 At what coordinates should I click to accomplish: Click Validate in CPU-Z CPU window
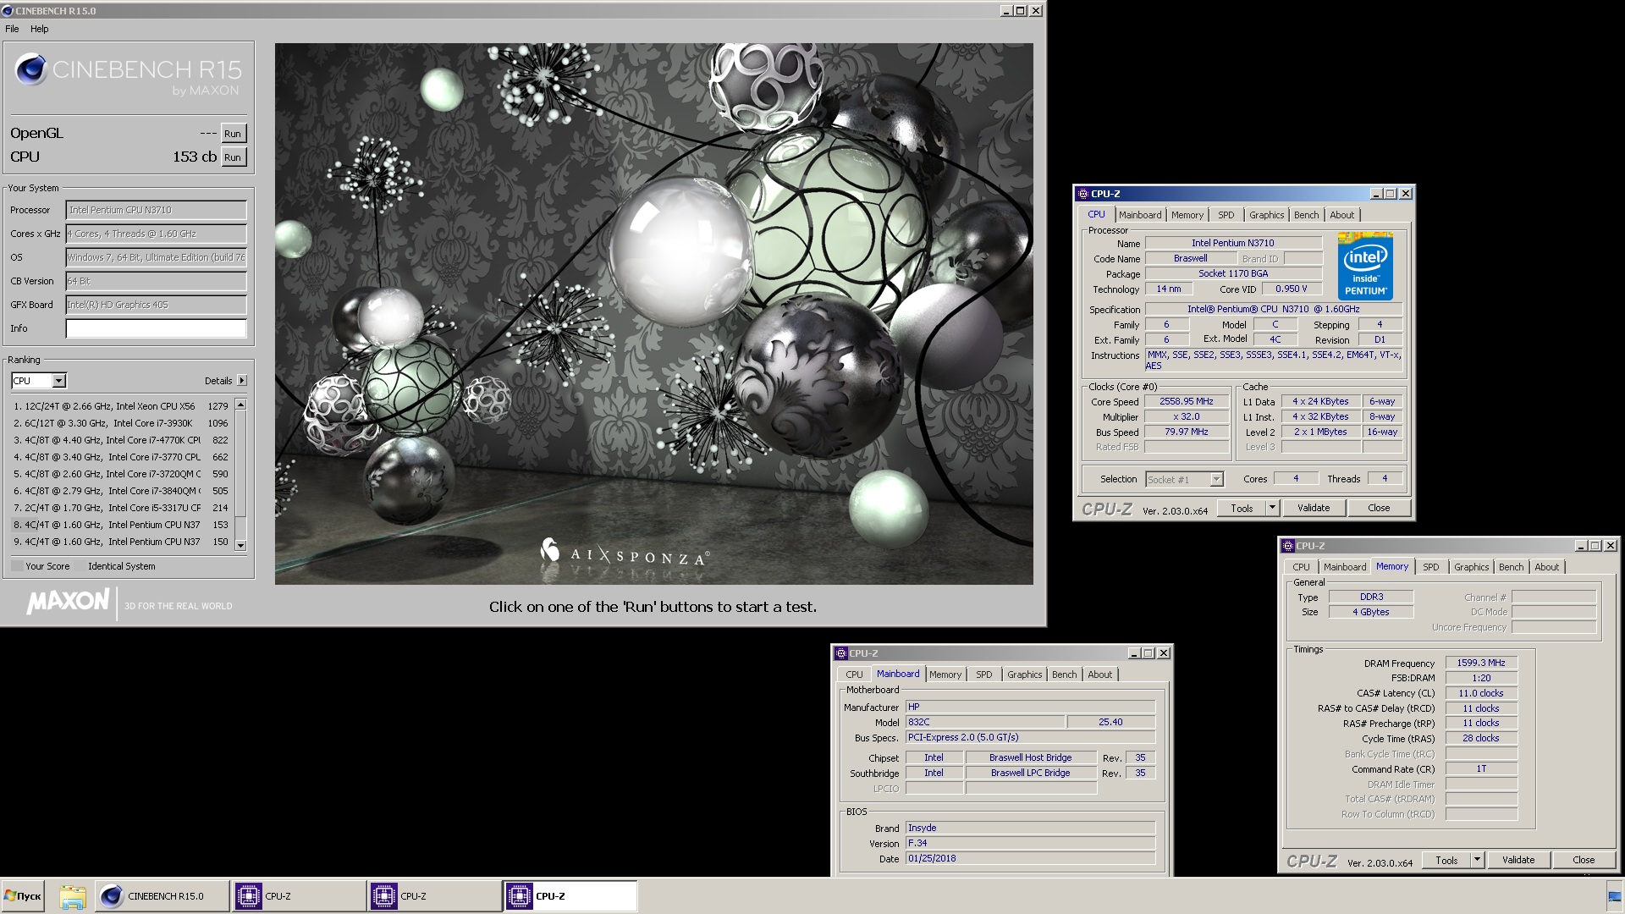(1314, 508)
